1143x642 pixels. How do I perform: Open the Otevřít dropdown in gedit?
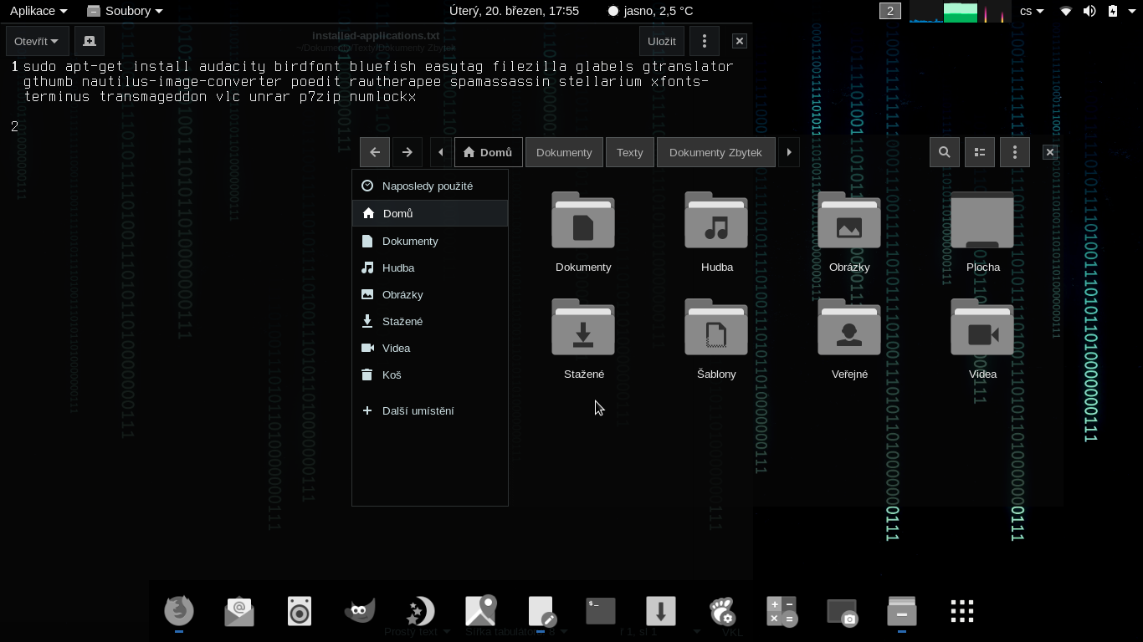tap(36, 41)
